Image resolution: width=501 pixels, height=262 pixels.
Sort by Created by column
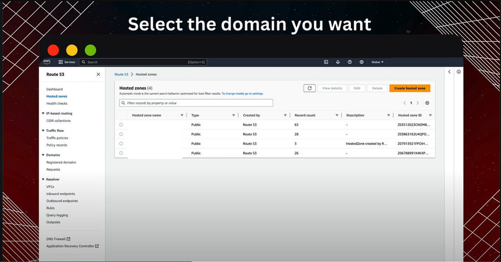click(x=285, y=115)
